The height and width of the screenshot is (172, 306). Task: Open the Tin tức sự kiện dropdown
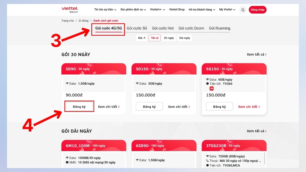(105, 10)
